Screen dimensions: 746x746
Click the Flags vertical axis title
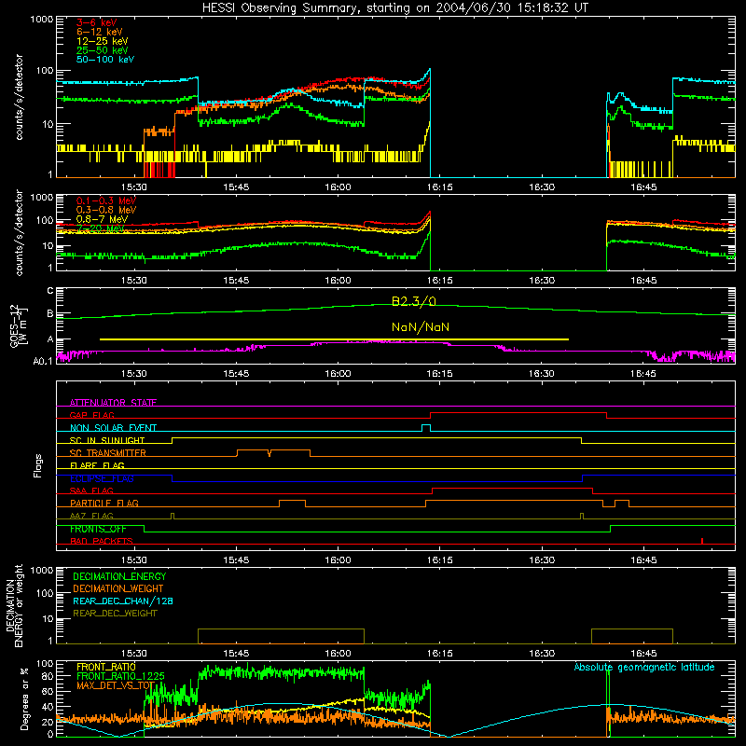(38, 465)
